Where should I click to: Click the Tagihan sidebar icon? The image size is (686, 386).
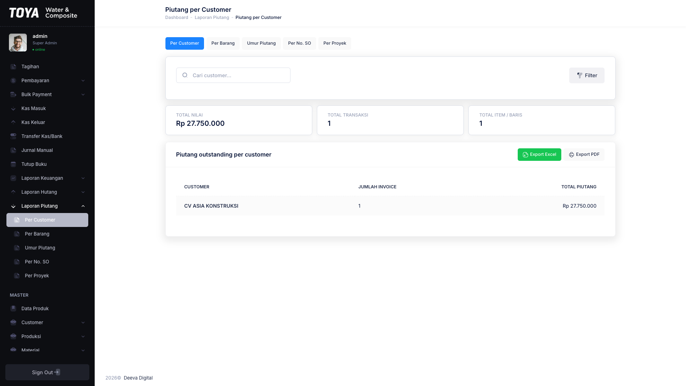coord(13,67)
